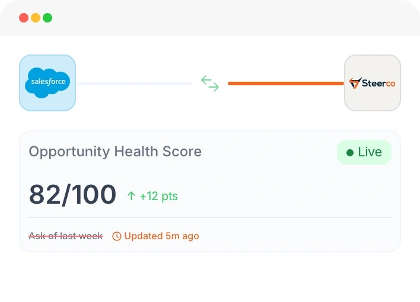This screenshot has width=420, height=302.
Task: Click the orange connector line to Steerco
Action: point(285,83)
